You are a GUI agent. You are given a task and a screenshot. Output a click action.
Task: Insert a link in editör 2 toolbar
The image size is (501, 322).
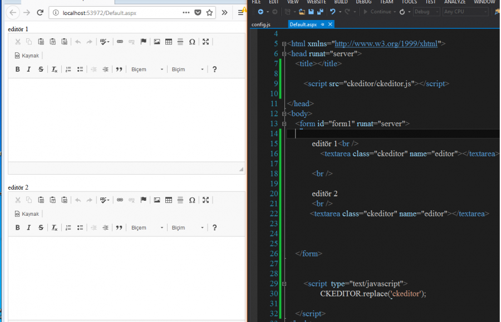[120, 200]
